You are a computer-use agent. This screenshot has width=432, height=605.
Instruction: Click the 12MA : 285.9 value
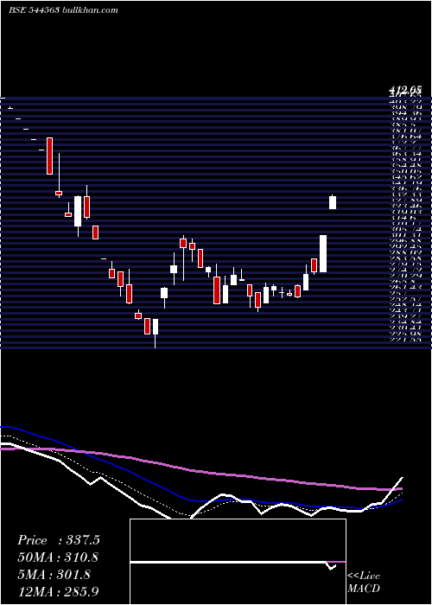point(59,591)
